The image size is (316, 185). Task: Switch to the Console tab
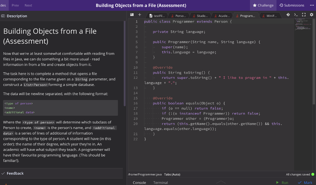pos(139,182)
